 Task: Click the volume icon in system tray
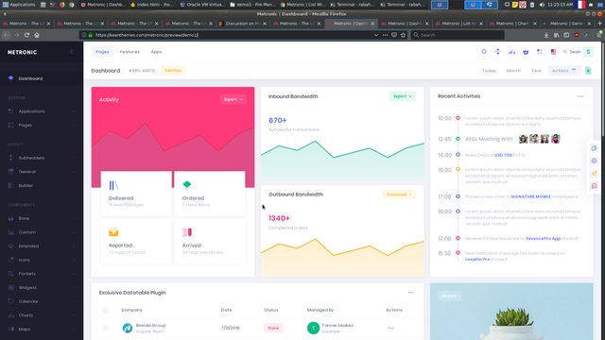(x=542, y=5)
